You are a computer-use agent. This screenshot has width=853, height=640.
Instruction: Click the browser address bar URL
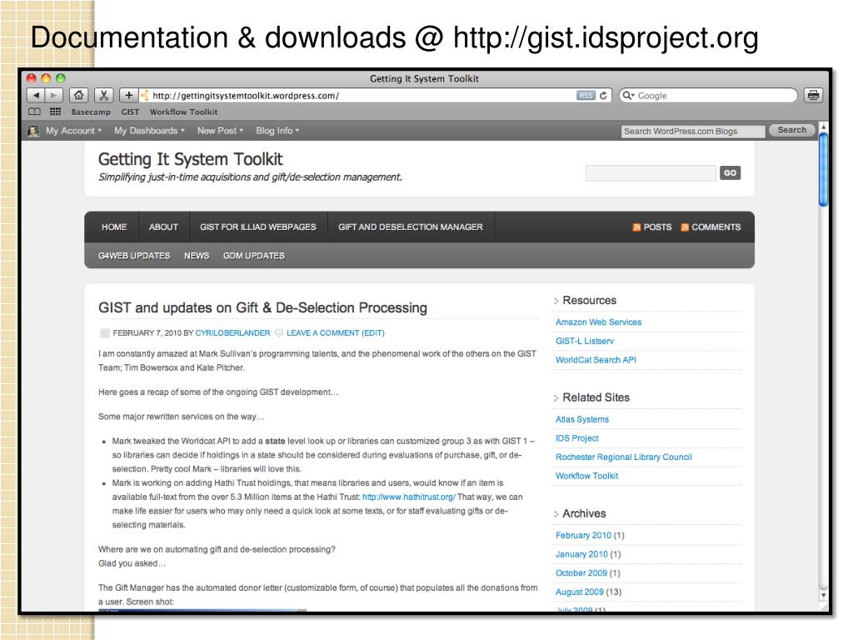coord(246,96)
